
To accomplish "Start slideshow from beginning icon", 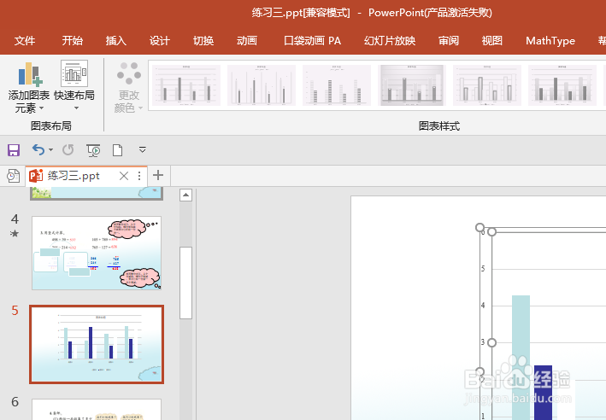I will pos(93,150).
